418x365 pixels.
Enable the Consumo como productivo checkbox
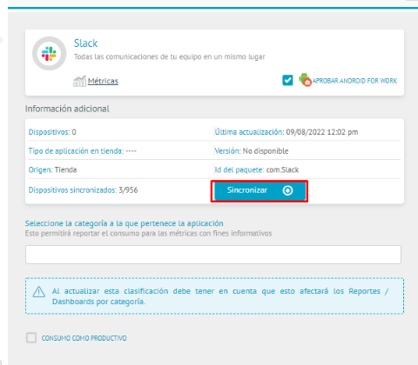[x=31, y=338]
